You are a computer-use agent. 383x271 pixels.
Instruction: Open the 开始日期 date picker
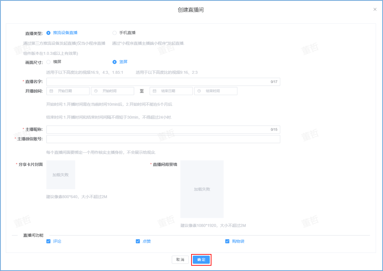coord(68,91)
